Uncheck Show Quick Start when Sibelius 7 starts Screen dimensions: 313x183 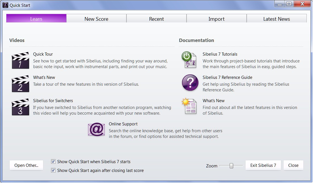click(53, 161)
